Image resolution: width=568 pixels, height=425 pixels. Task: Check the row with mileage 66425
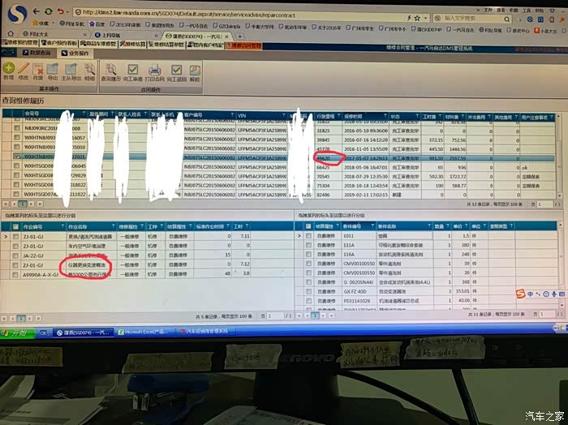pos(16,165)
